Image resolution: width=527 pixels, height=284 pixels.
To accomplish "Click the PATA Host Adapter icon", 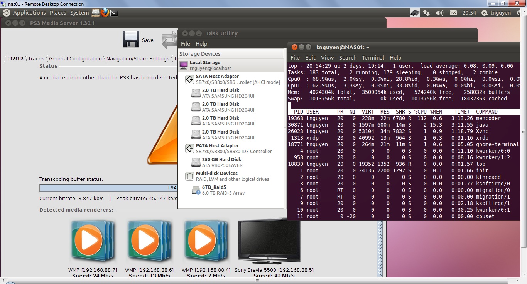I will tap(189, 149).
